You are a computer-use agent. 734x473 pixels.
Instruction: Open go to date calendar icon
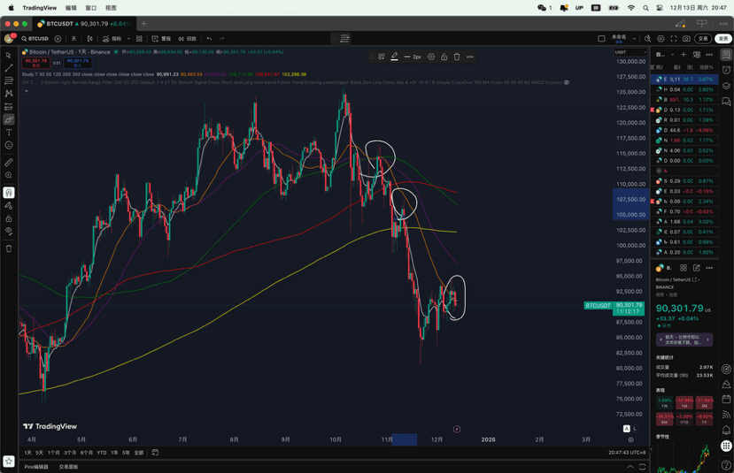(x=155, y=453)
